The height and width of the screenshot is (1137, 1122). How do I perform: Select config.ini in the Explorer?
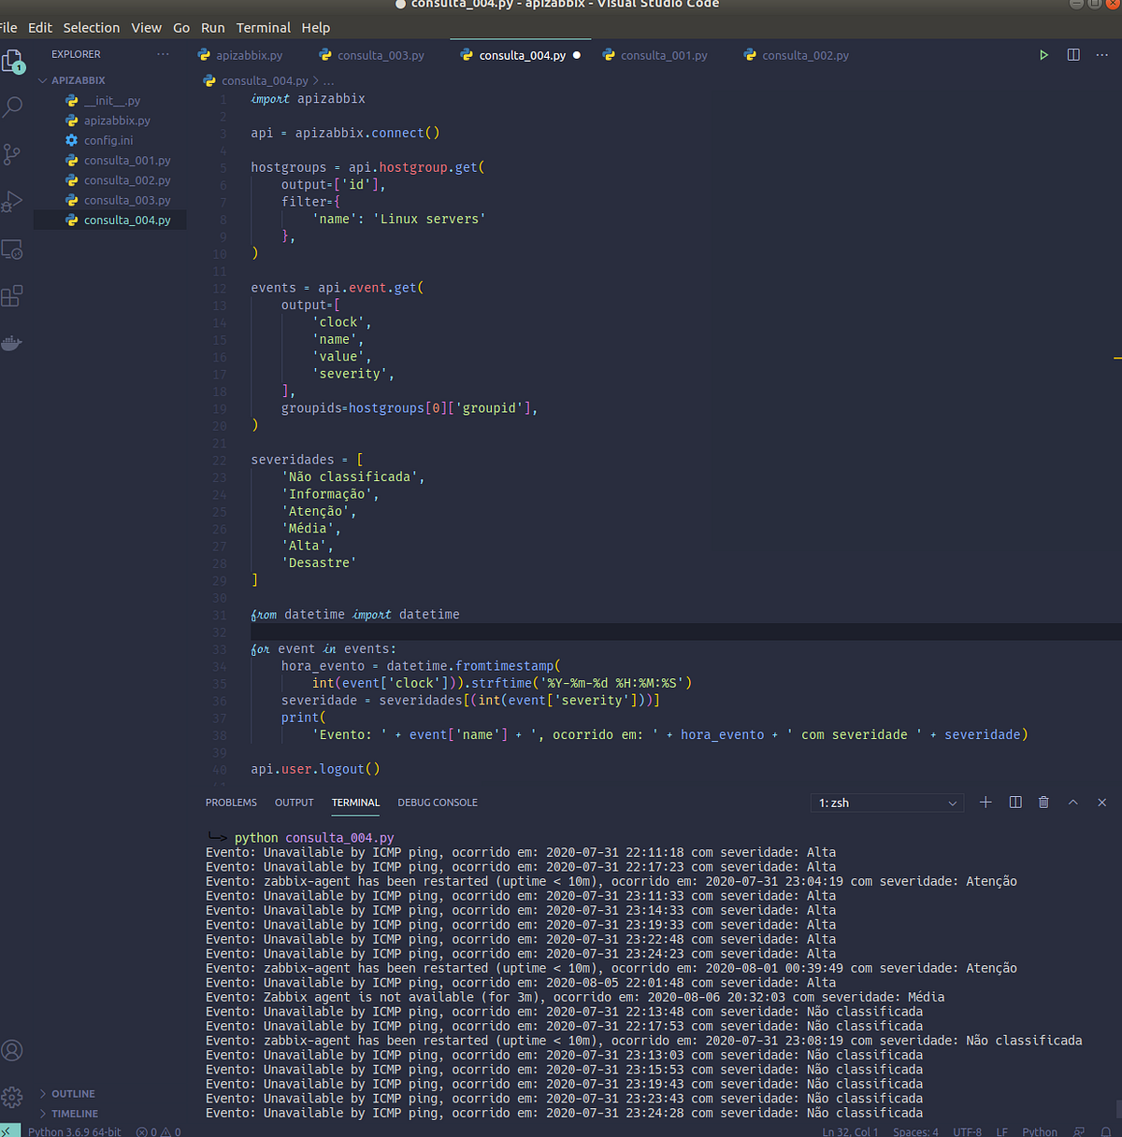[108, 140]
